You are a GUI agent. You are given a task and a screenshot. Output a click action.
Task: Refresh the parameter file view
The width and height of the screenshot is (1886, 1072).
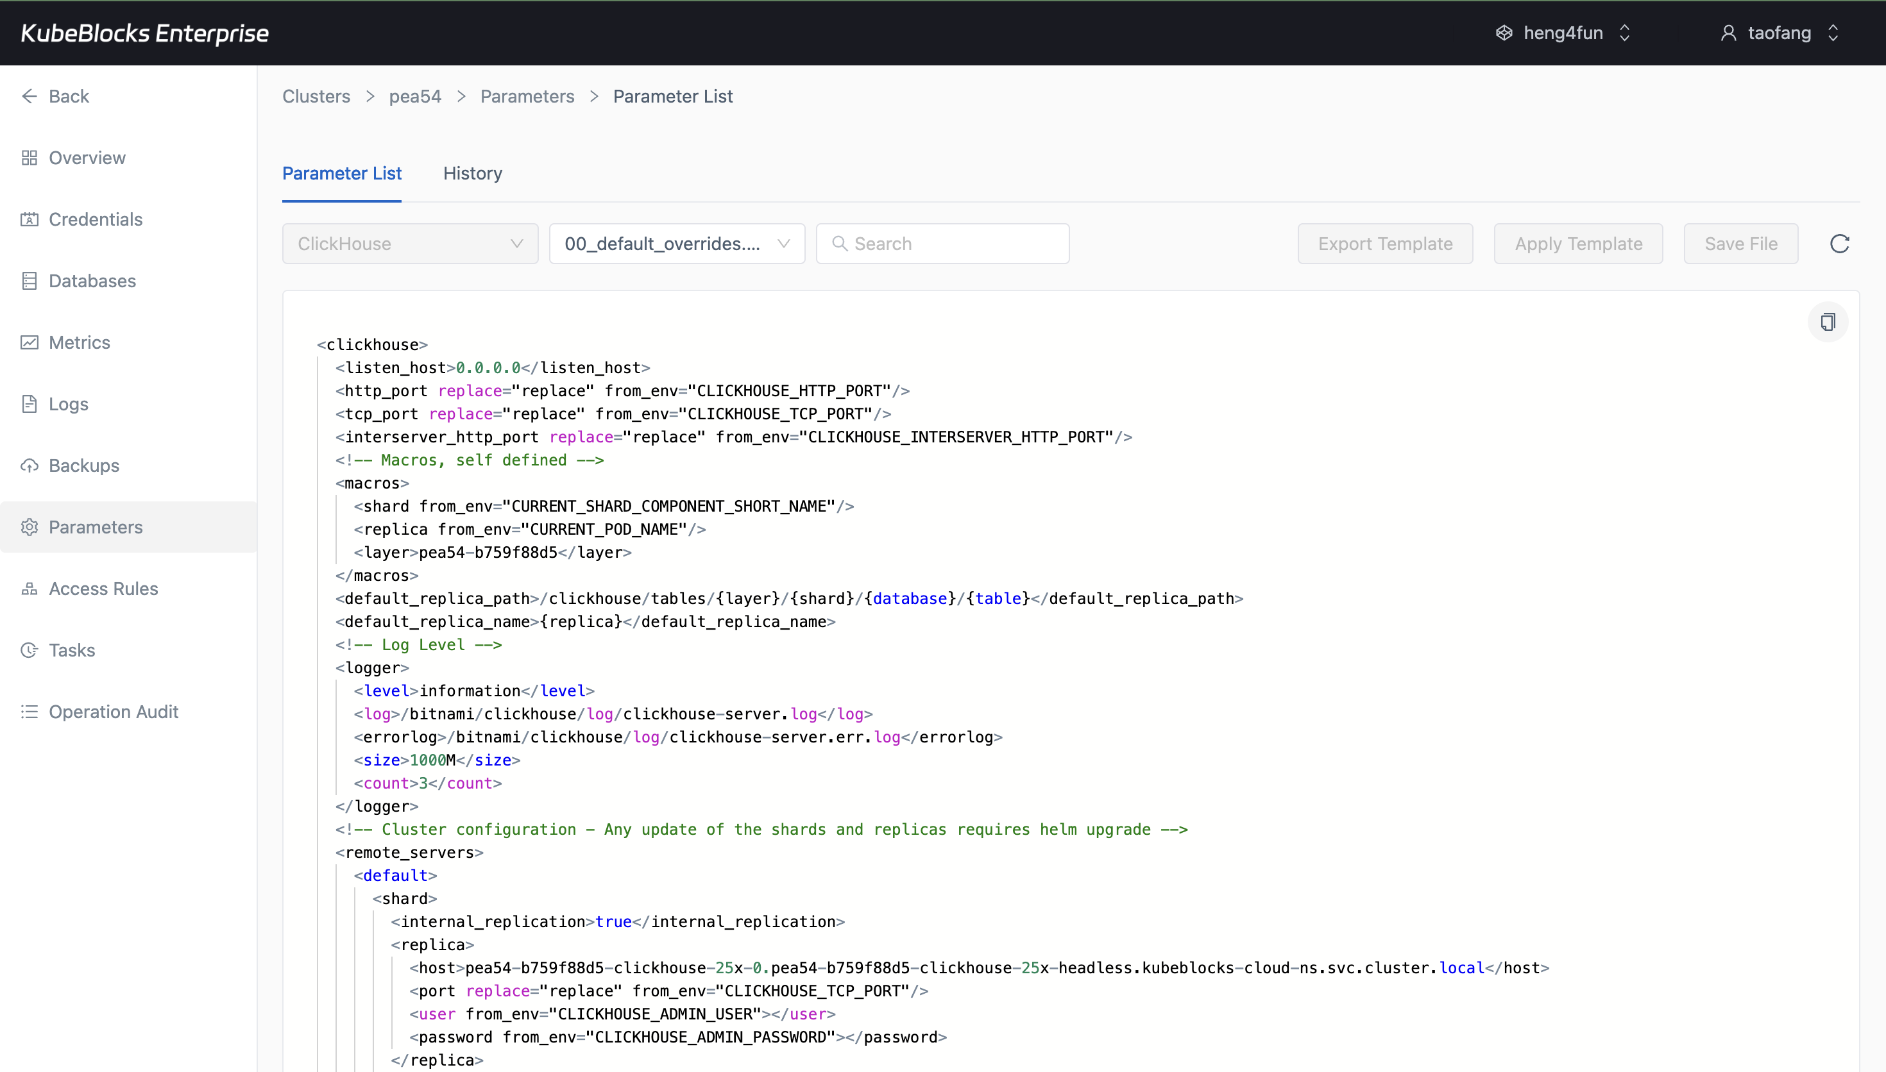pyautogui.click(x=1840, y=244)
